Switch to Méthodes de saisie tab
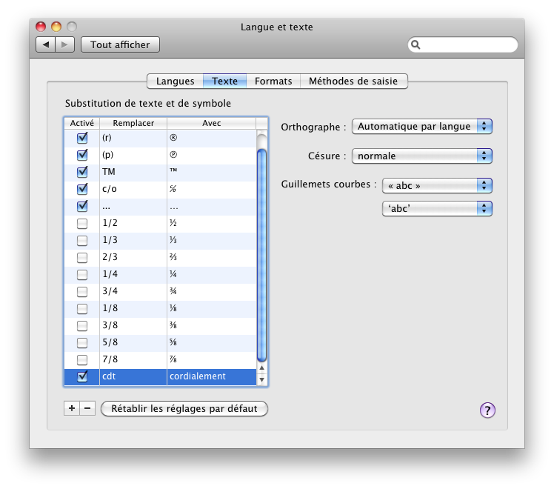Screen dimensions: 554x489 coord(354,81)
